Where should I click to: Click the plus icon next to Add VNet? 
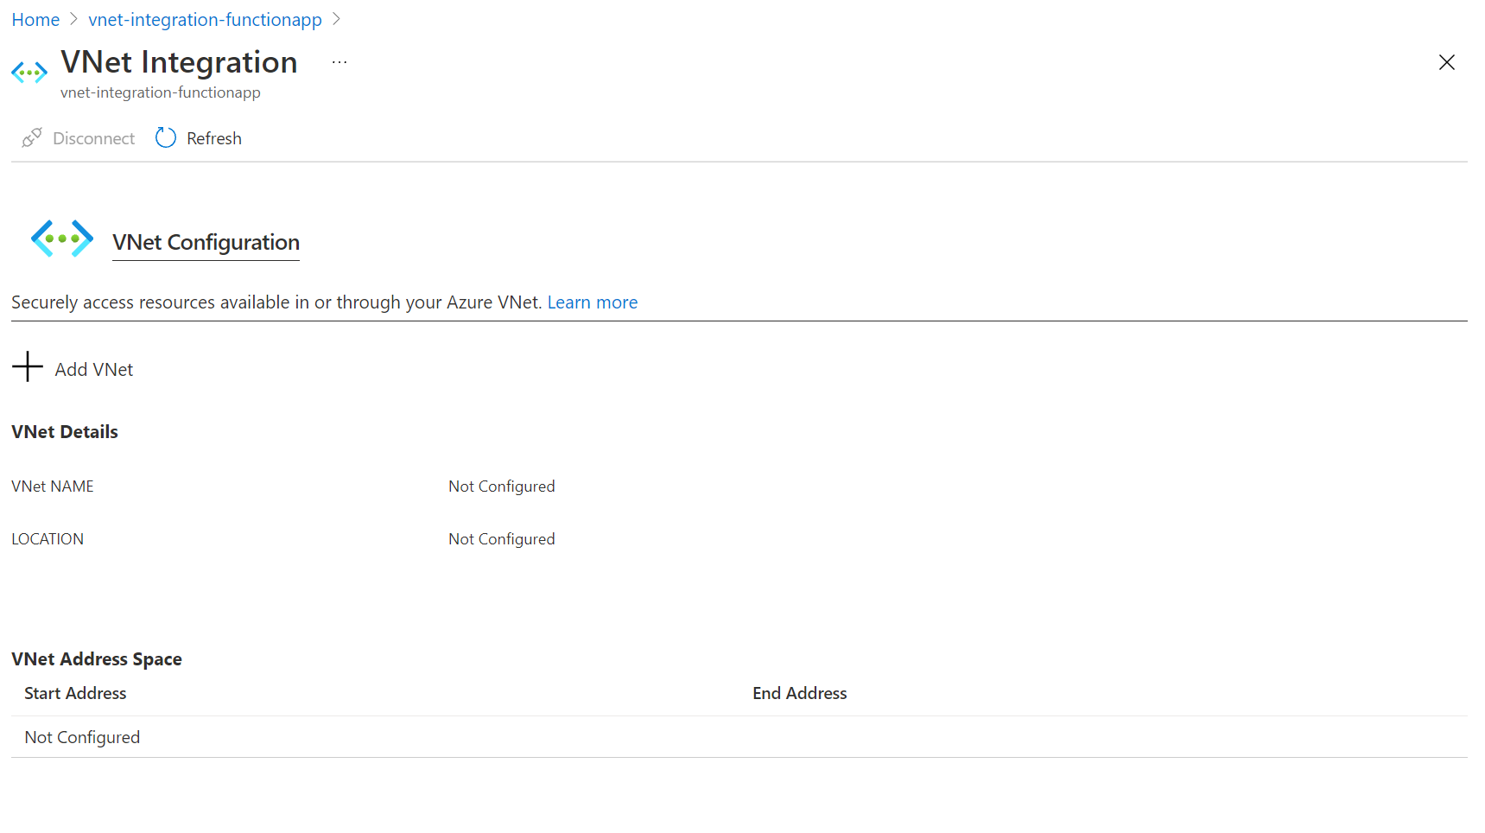point(27,367)
